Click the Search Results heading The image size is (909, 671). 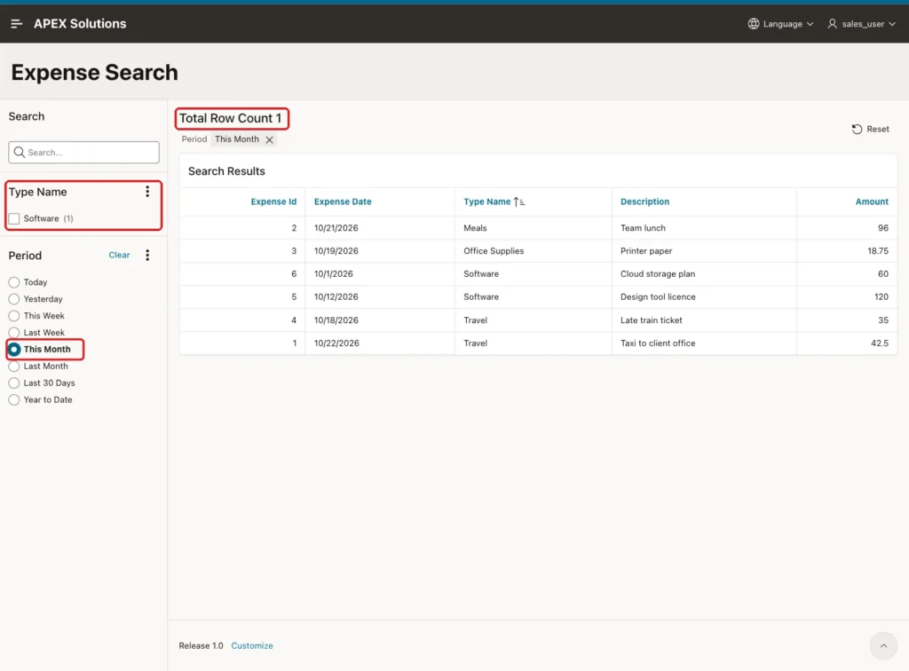click(x=226, y=171)
